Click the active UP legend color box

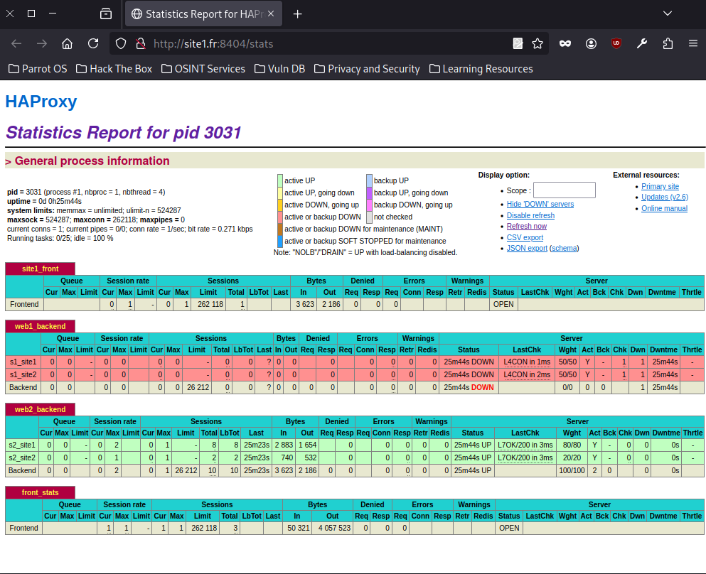coord(280,180)
